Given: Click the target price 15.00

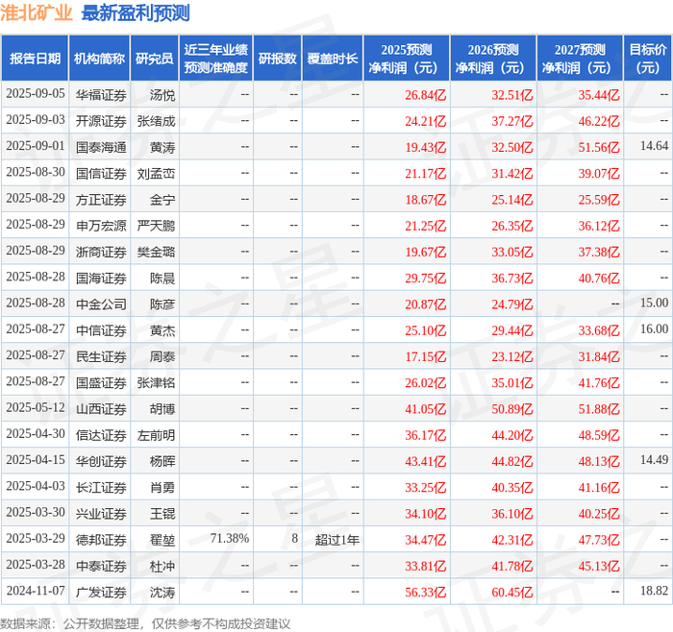Looking at the screenshot, I should point(654,304).
